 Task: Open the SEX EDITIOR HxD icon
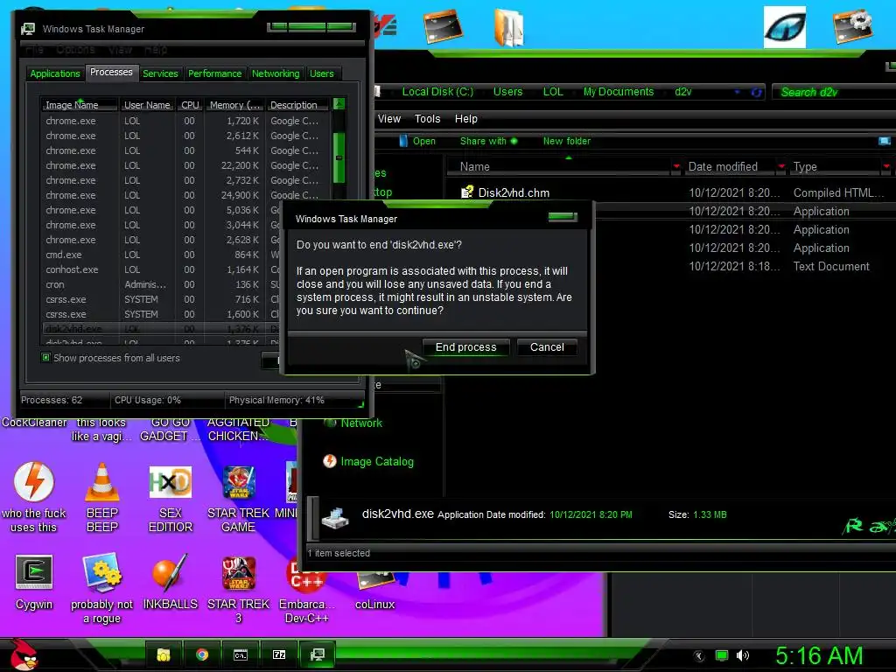coord(171,497)
